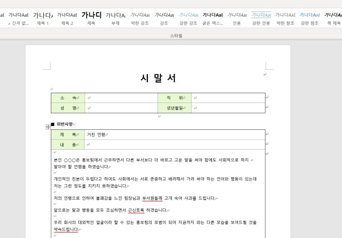Click the underlined word '약속드립니다.'
The width and height of the screenshot is (342, 238).
(x=66, y=230)
